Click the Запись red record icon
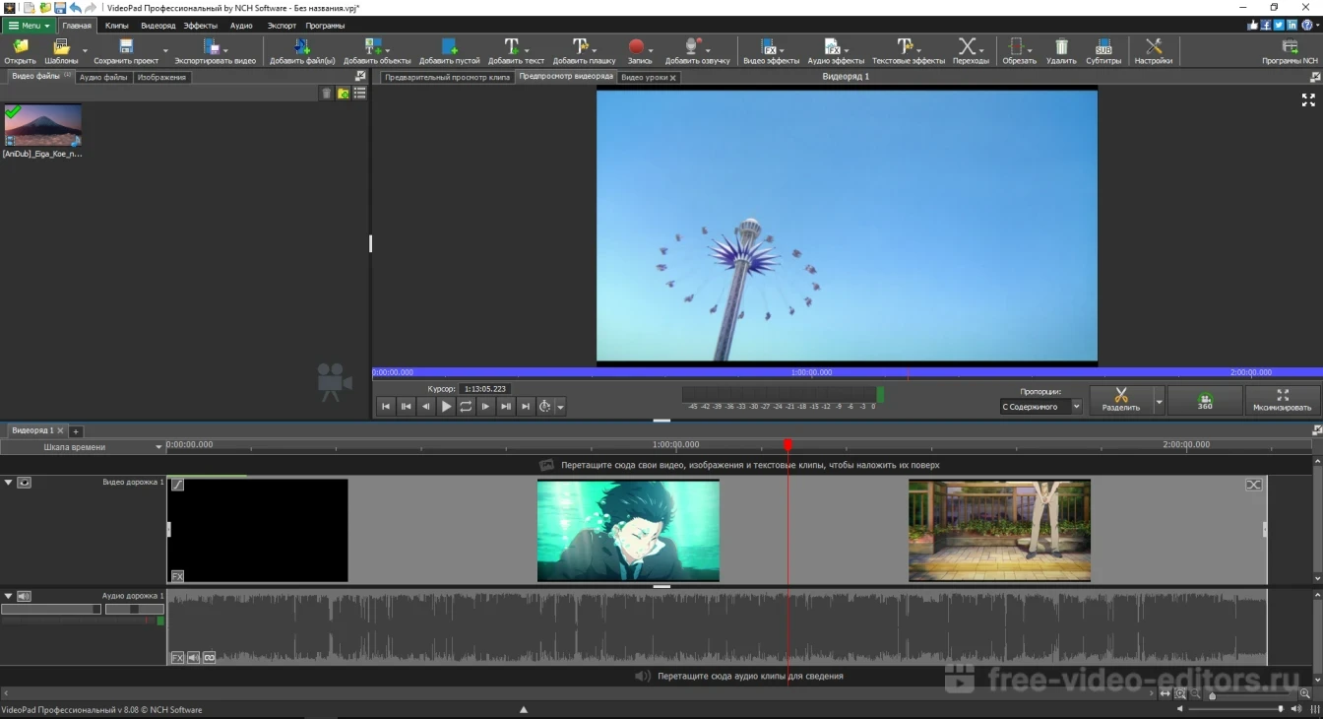Viewport: 1323px width, 719px height. (637, 47)
